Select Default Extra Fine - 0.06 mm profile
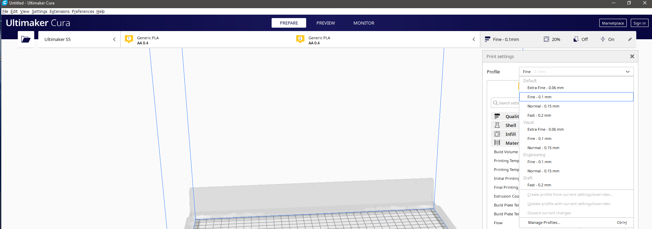The image size is (652, 229). click(x=576, y=88)
